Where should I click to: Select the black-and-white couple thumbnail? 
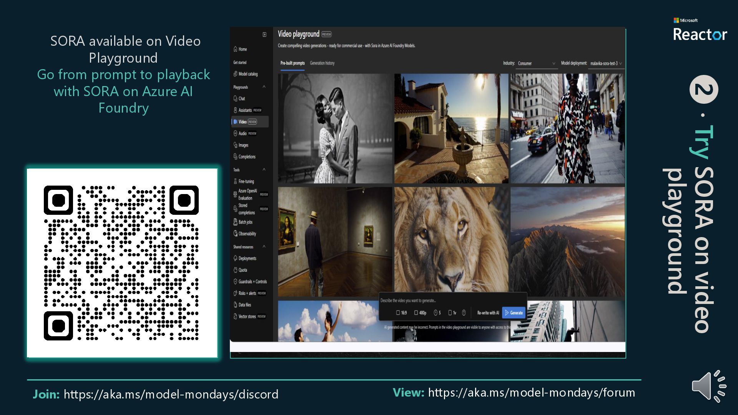coord(335,128)
